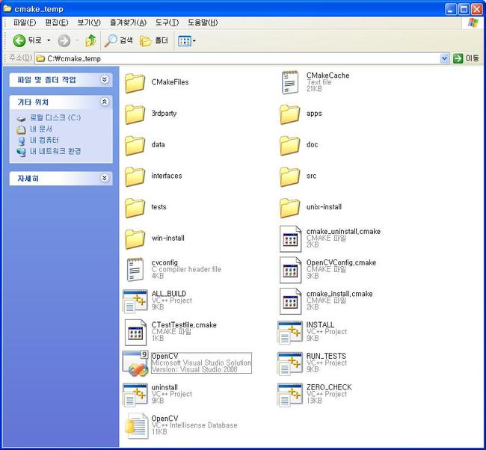Open the 3rdparty folder icon
Image resolution: width=486 pixels, height=450 pixels.
coord(135,114)
